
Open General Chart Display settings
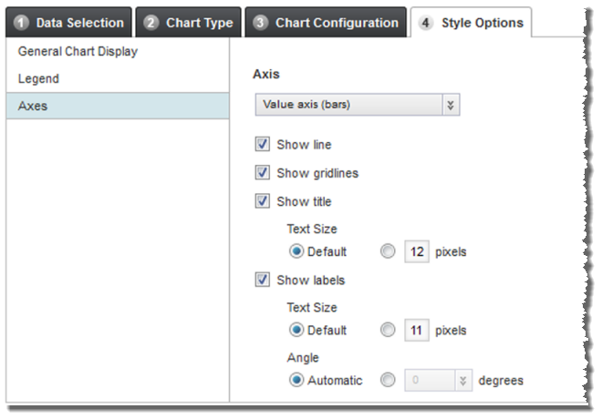tap(78, 52)
